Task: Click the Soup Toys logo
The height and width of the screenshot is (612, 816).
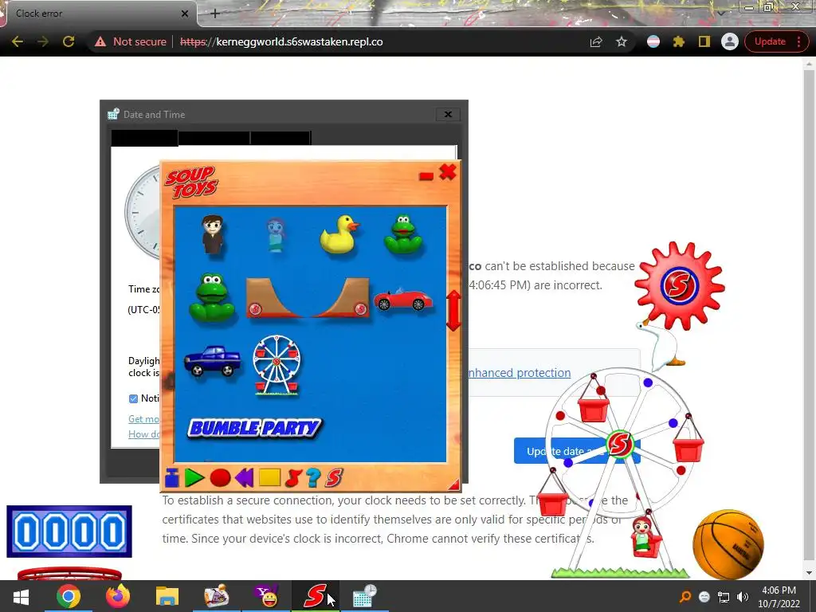Action: pos(191,182)
